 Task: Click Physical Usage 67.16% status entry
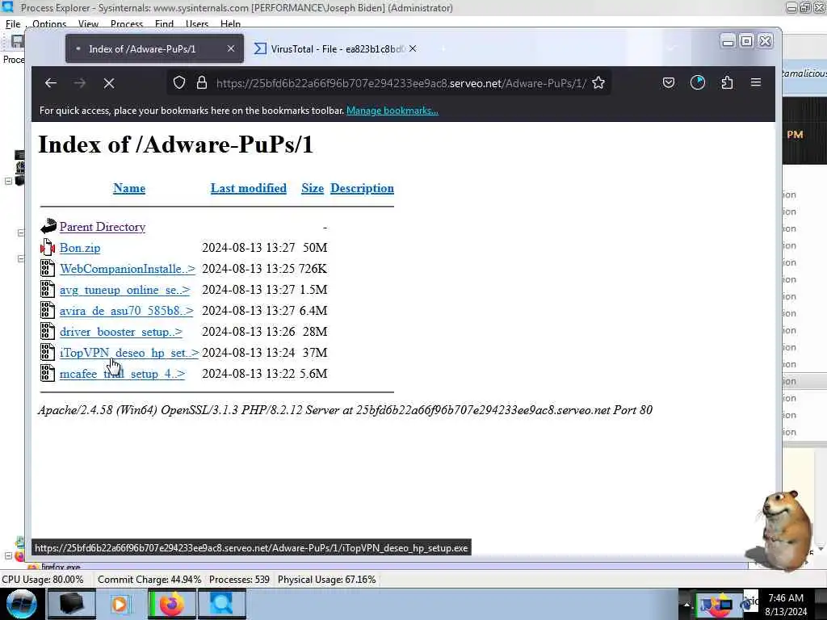[x=326, y=580]
